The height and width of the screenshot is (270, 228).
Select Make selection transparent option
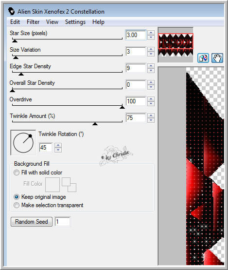click(x=17, y=205)
